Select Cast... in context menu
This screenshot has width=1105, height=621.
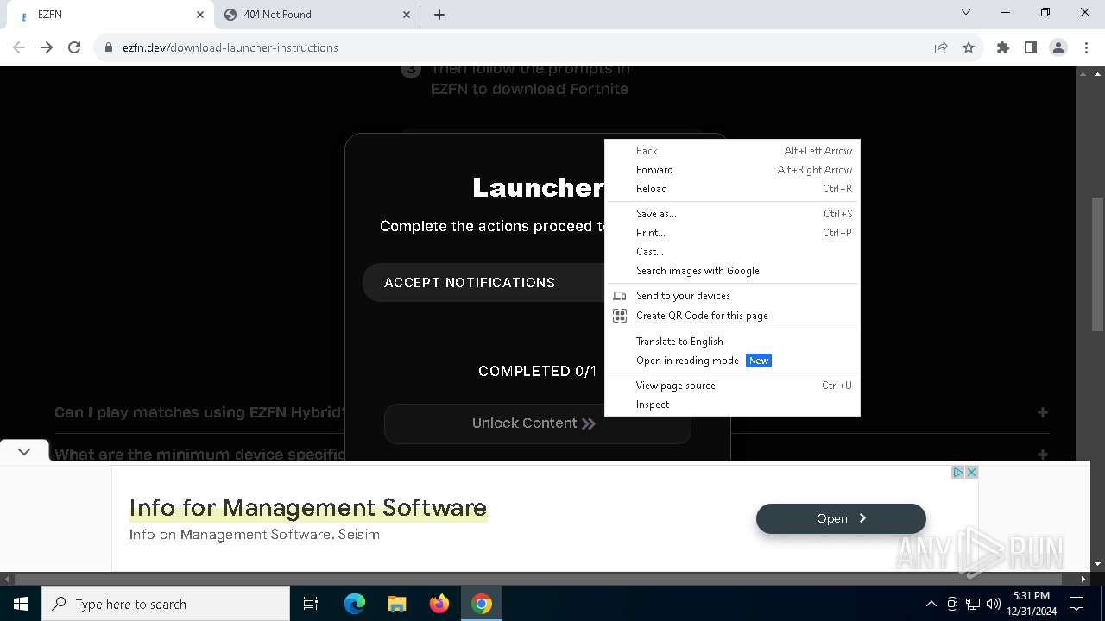tap(733, 252)
